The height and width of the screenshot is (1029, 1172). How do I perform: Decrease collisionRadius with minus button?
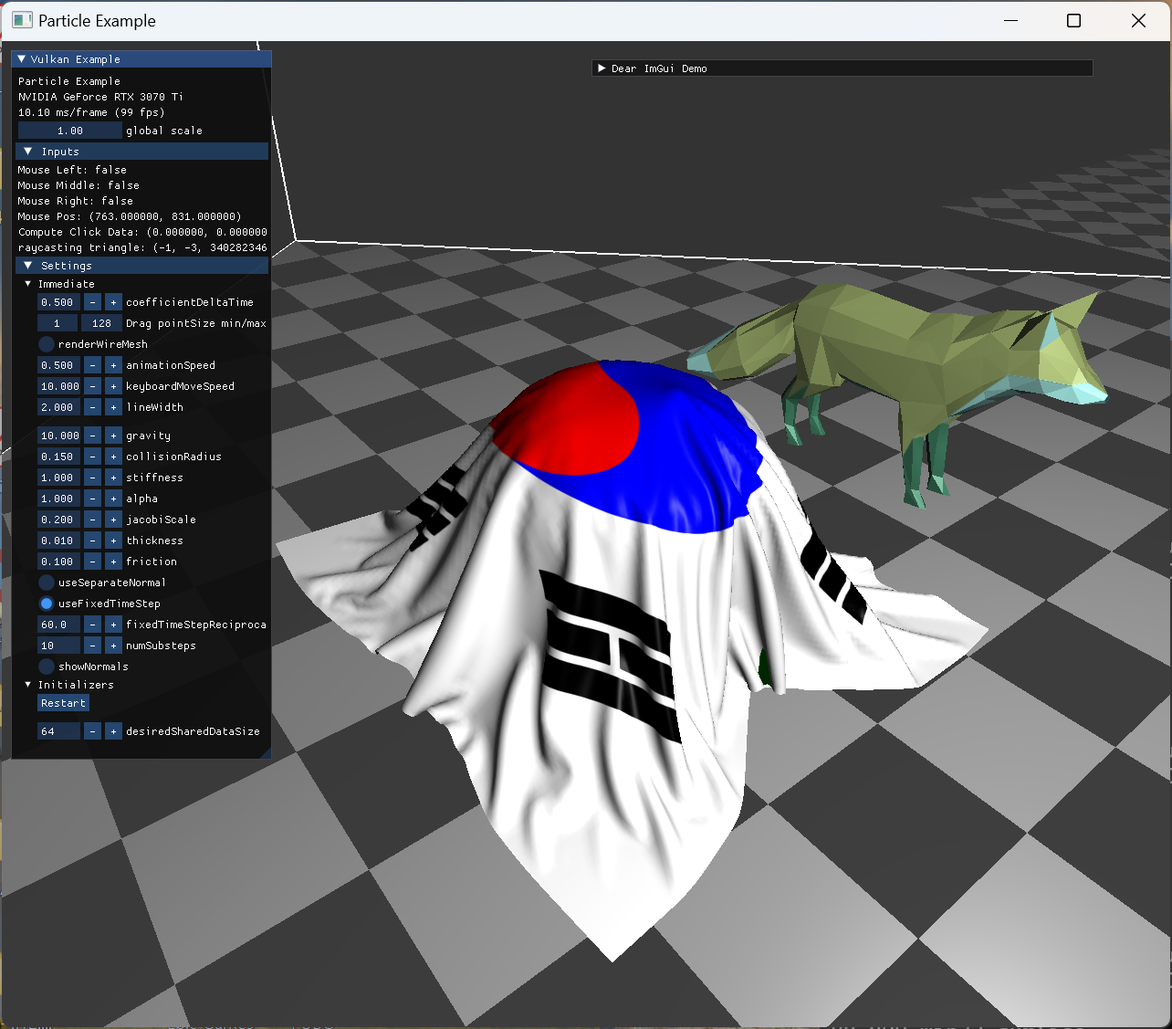pos(92,457)
